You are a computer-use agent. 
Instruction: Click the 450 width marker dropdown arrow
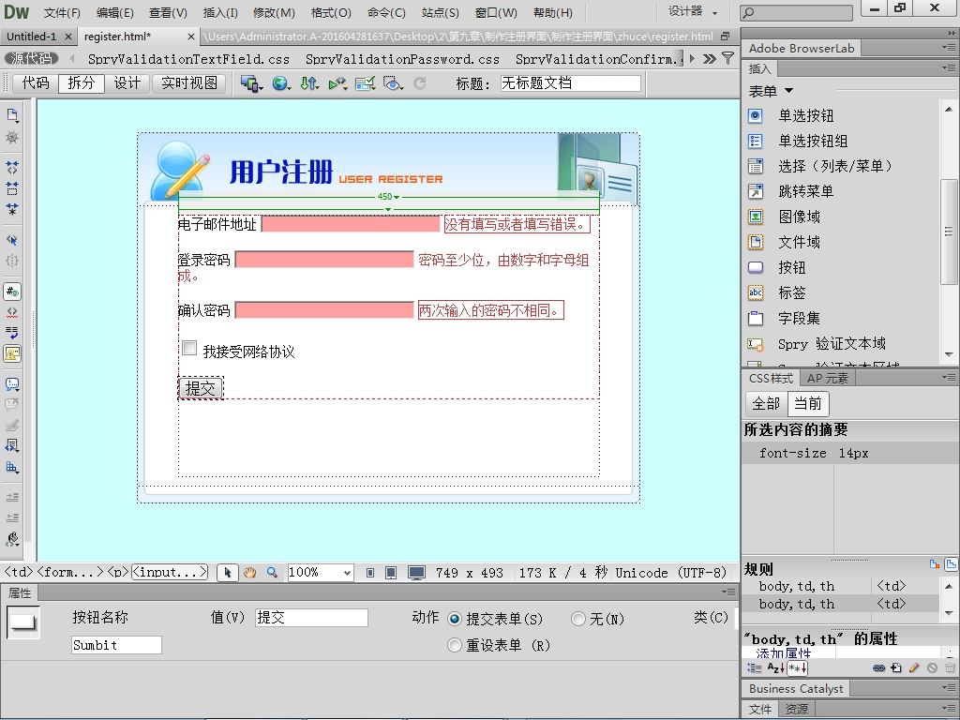pos(397,197)
